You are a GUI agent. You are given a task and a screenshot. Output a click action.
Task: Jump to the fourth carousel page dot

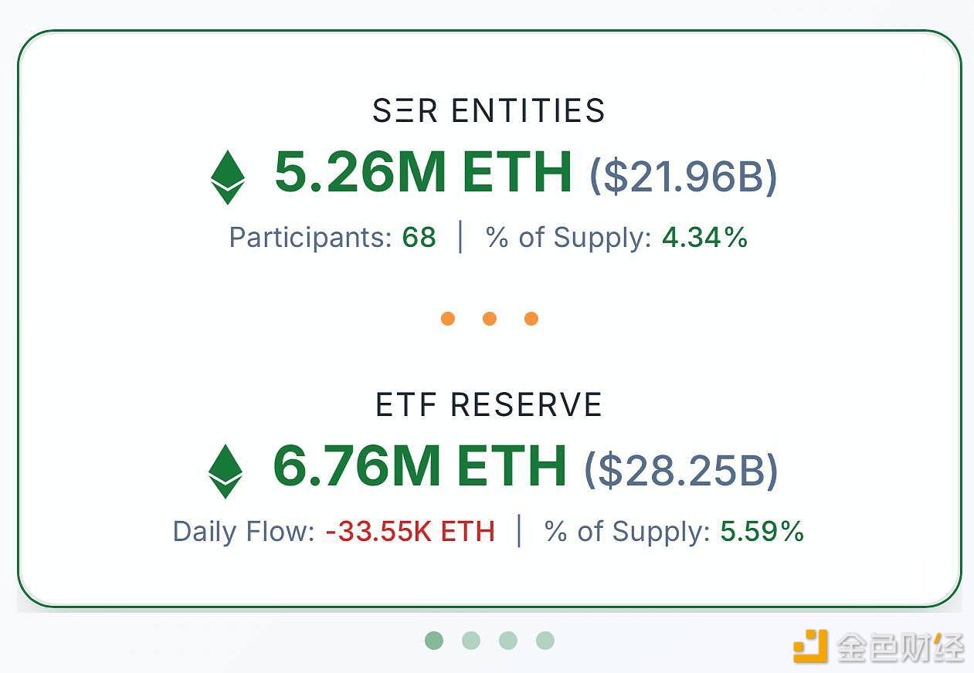click(545, 641)
